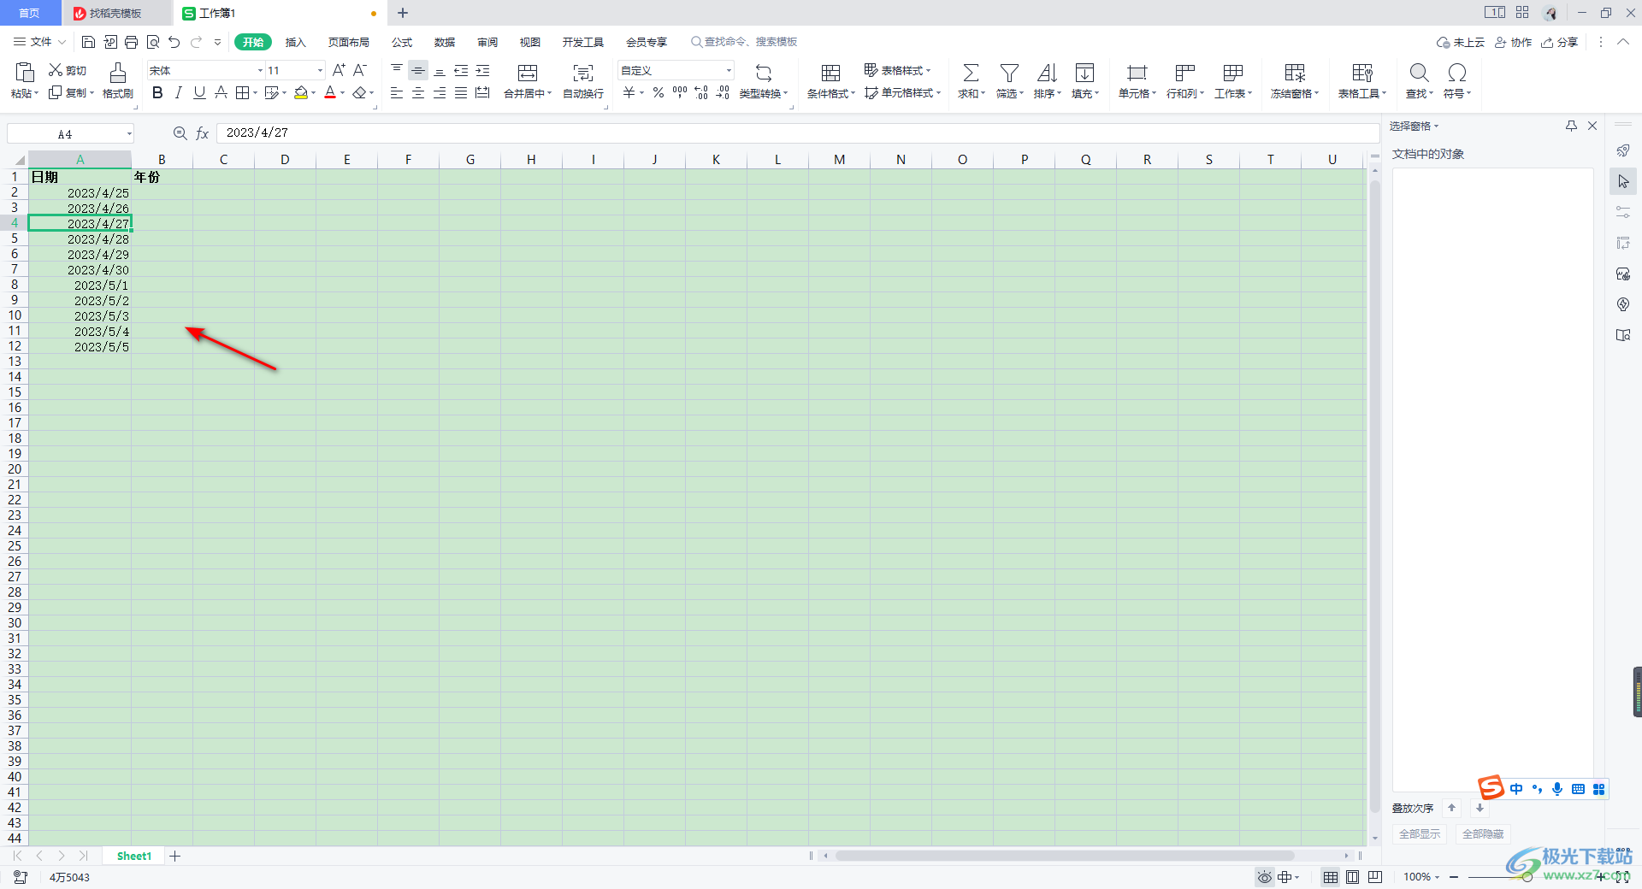
Task: Apply thousands separator format
Action: [680, 92]
